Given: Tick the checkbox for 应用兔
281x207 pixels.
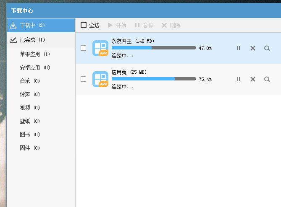Looking at the screenshot, I should pyautogui.click(x=84, y=79).
